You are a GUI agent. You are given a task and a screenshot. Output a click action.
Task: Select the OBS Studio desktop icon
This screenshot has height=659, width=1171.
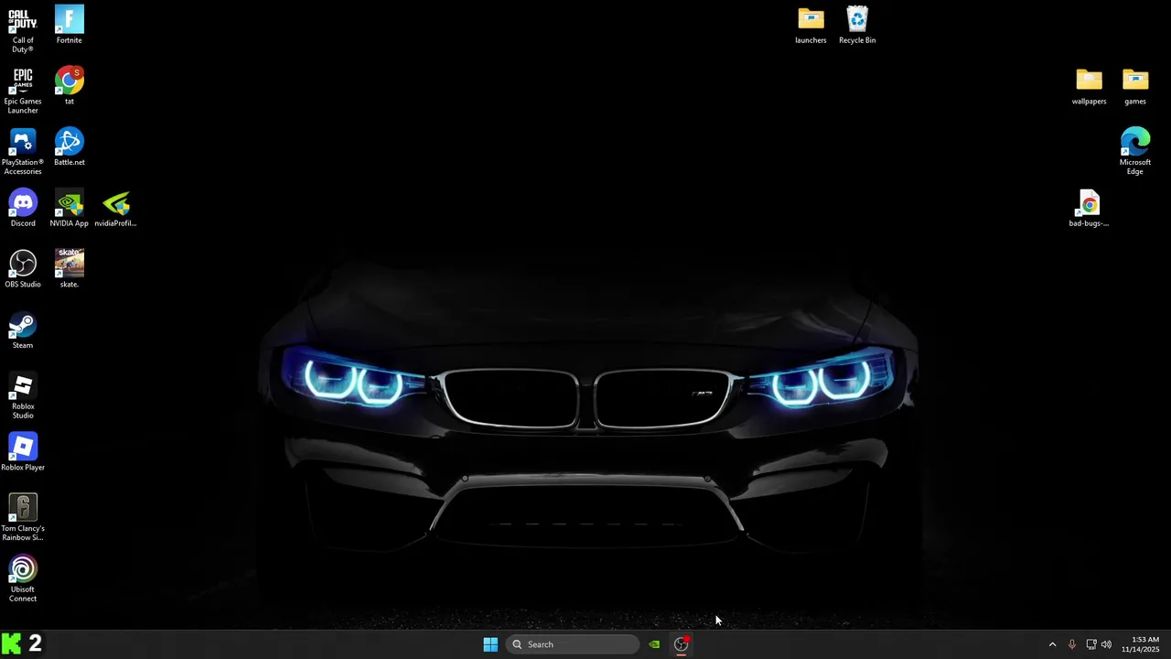23,269
